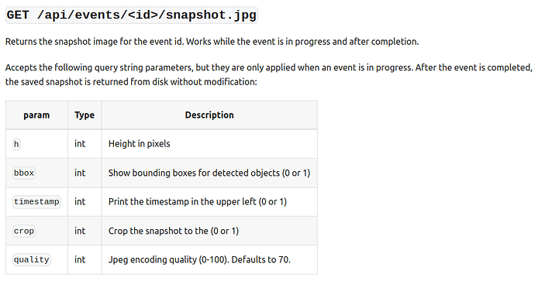Click the GET snapshot.jpg endpoint heading
Screen dimensions: 535x281
tap(131, 15)
